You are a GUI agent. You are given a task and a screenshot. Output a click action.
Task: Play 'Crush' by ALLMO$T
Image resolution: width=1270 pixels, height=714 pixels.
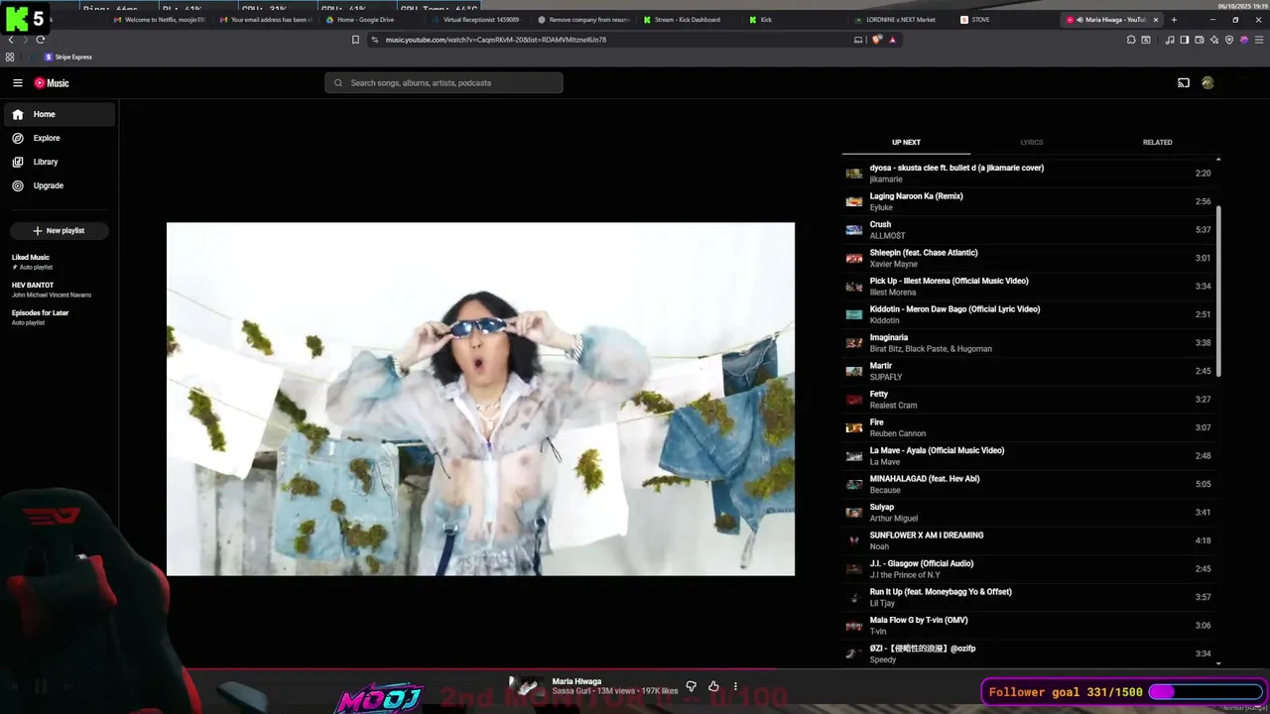tap(1028, 230)
